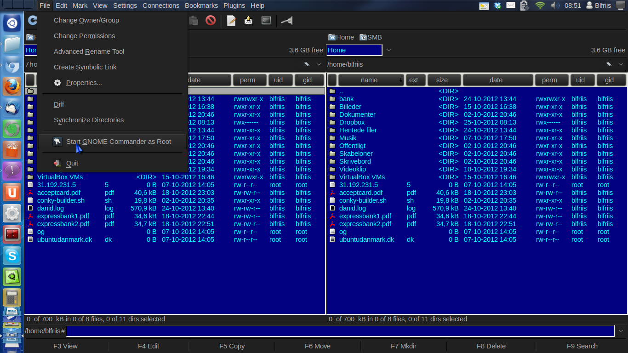The height and width of the screenshot is (353, 628).
Task: Click the F9 Search button
Action: [x=582, y=346]
